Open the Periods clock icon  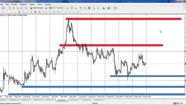click(108, 8)
